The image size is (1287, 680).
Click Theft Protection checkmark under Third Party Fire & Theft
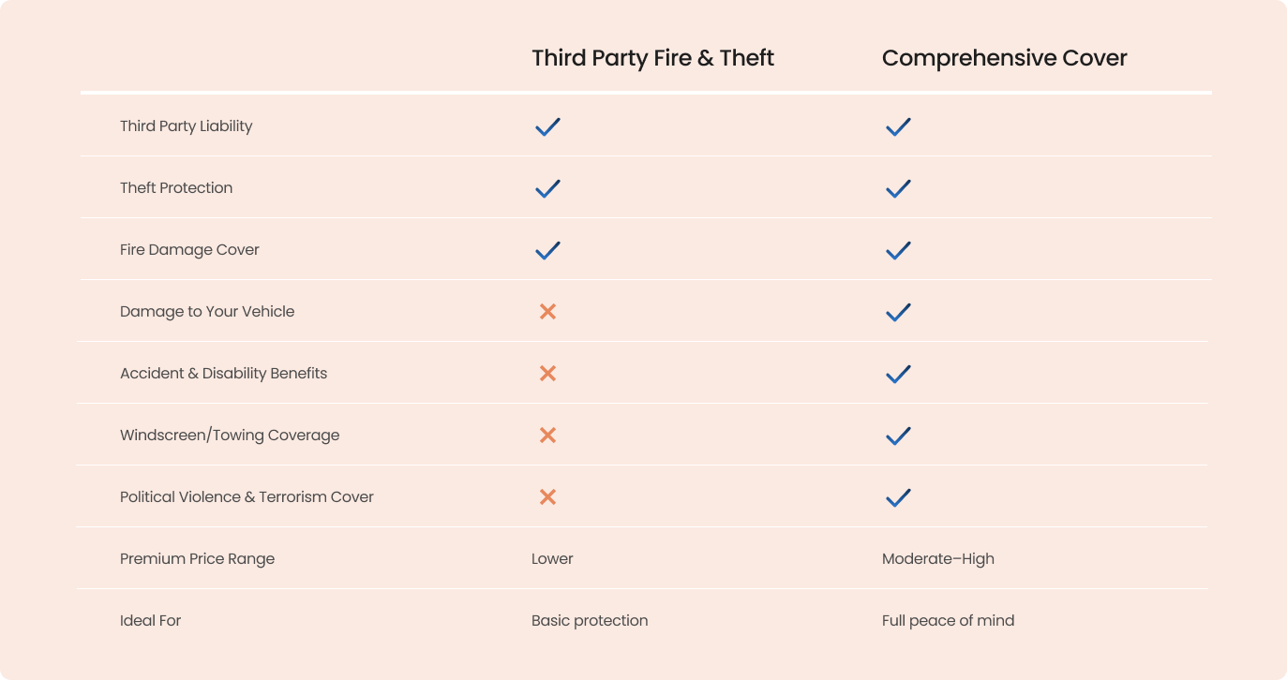pos(547,188)
